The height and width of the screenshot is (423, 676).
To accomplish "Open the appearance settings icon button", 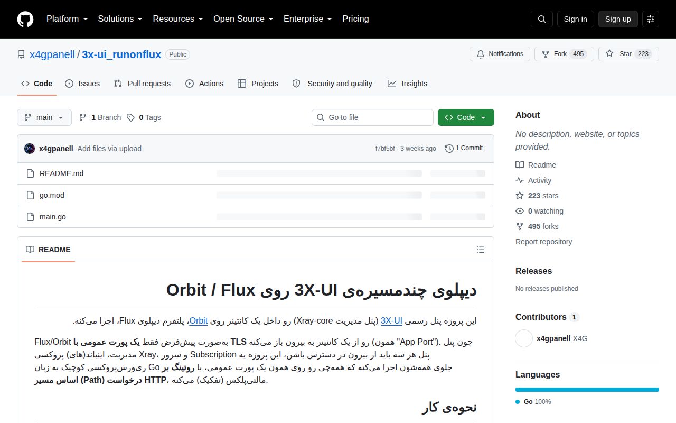I will coord(651,19).
